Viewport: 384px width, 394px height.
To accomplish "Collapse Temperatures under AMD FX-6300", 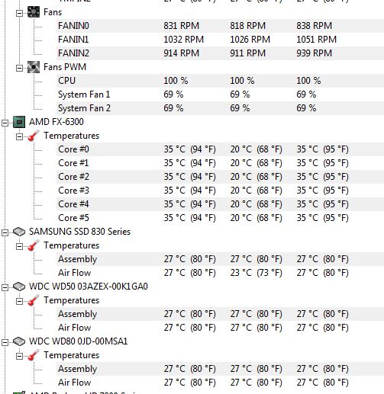I will pyautogui.click(x=19, y=136).
